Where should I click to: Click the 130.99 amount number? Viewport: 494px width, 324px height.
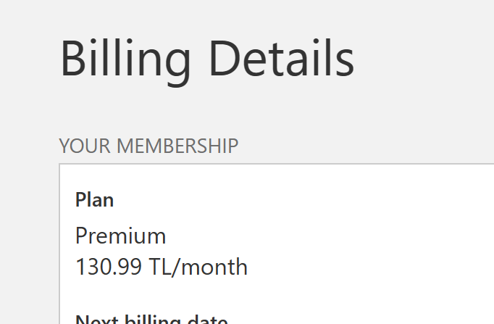(109, 267)
